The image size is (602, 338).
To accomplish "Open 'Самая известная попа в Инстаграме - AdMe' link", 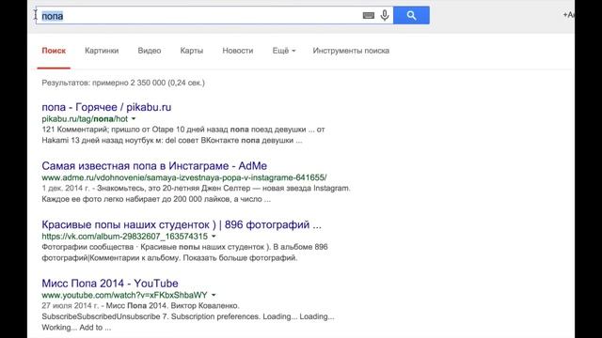I will (154, 166).
